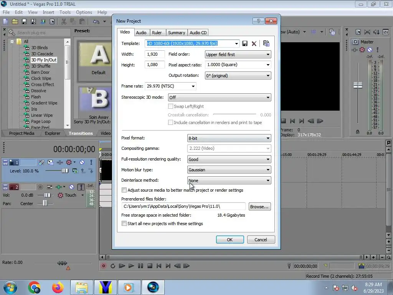Viewport: 393px width, 295px height.
Task: Save the project template with the floppy disk icon
Action: pos(244,43)
